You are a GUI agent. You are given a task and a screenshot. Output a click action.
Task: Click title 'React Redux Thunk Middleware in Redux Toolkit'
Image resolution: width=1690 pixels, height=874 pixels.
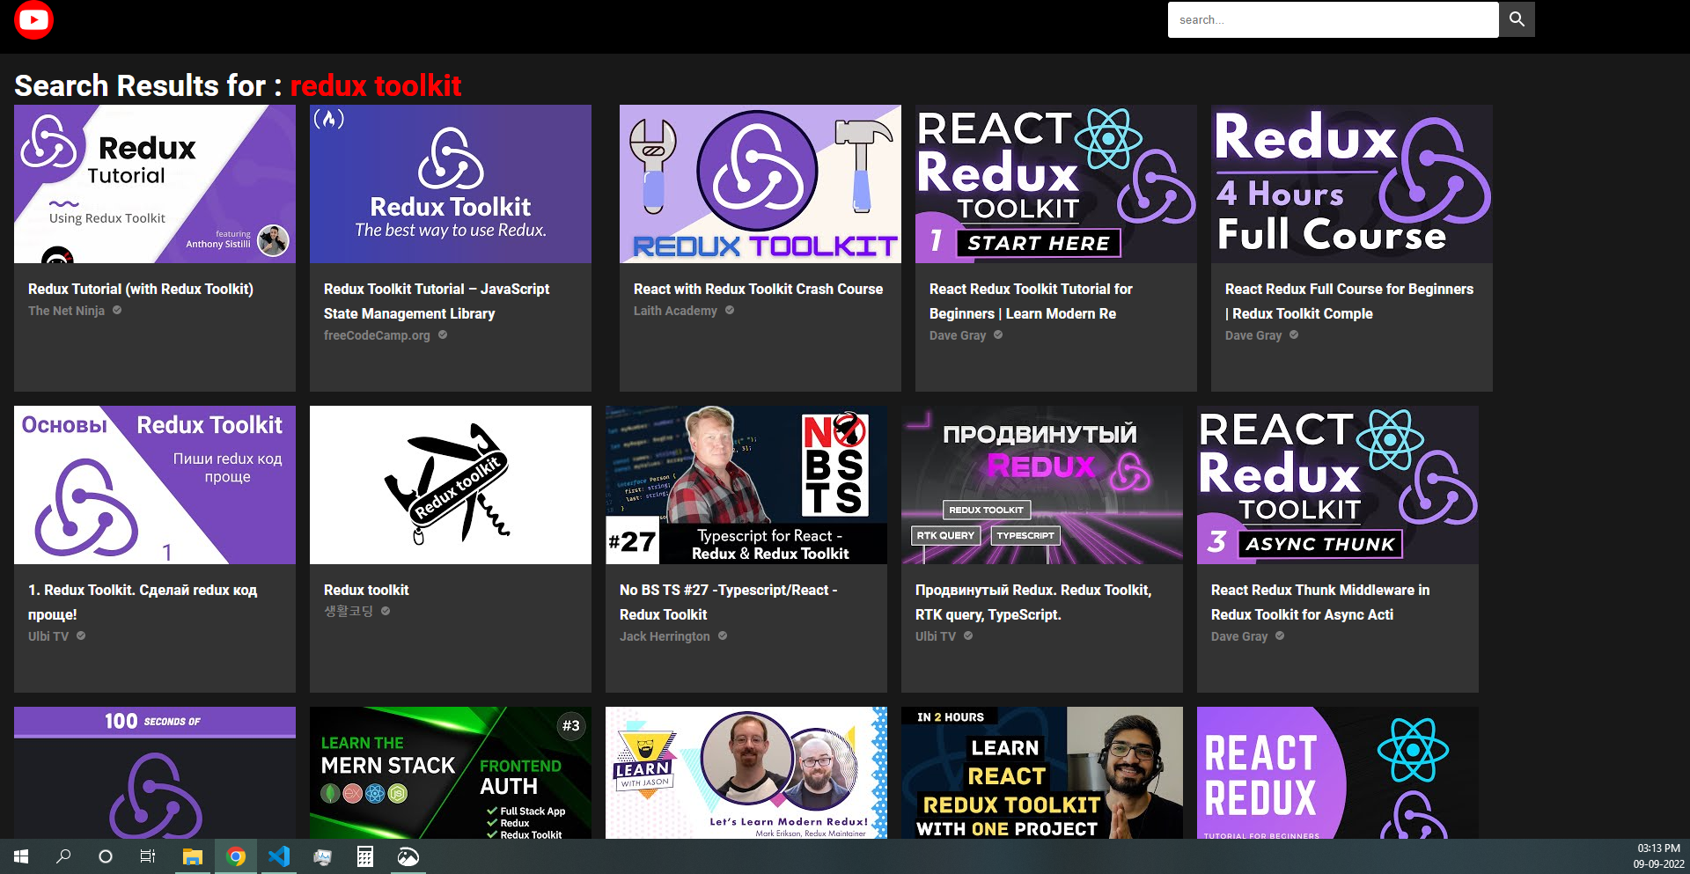[1320, 602]
